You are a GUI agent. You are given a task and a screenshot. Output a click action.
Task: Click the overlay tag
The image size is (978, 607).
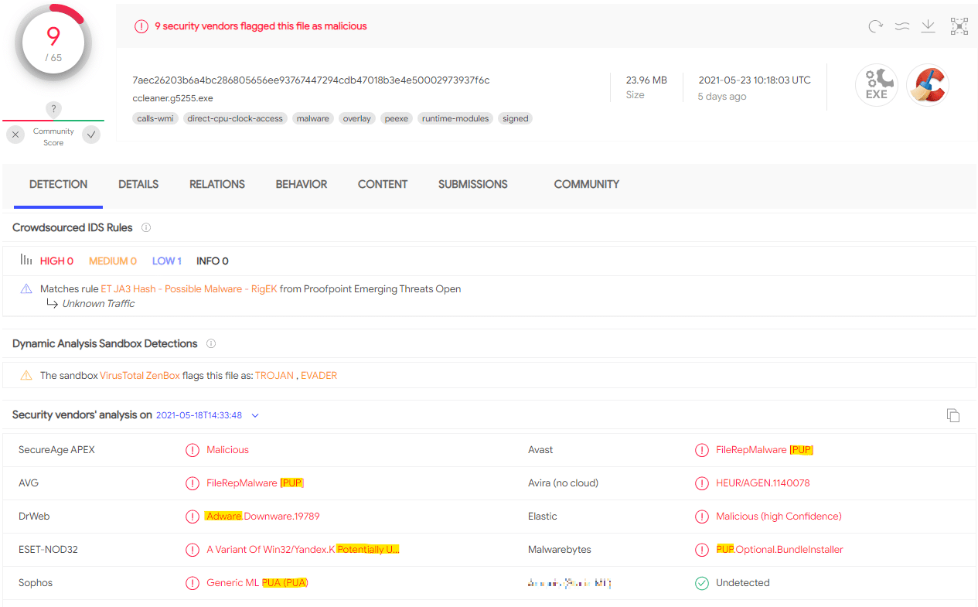[357, 118]
